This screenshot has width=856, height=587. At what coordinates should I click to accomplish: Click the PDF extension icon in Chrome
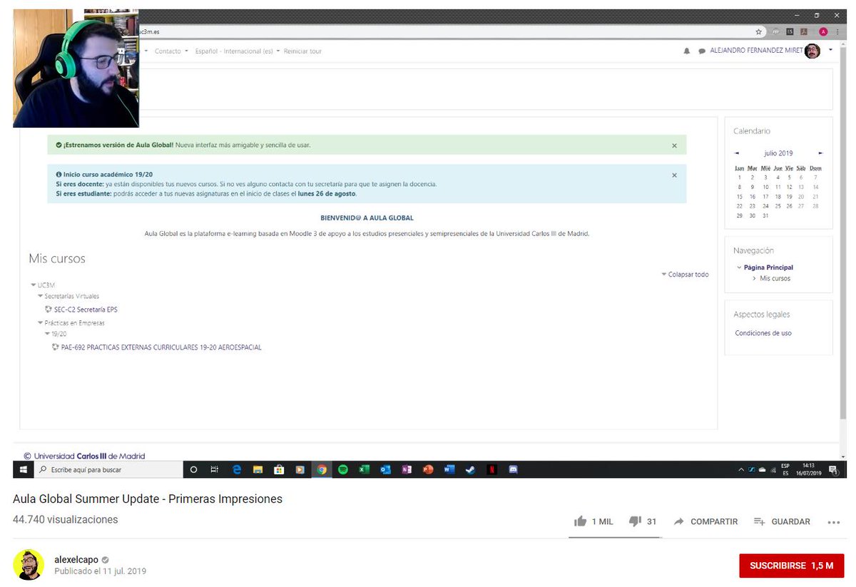pos(803,31)
